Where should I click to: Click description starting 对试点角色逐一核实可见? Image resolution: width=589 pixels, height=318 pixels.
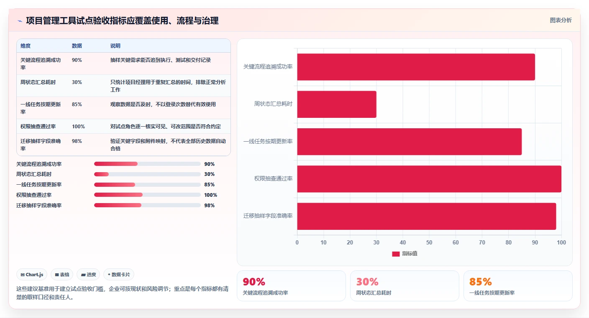tap(166, 127)
